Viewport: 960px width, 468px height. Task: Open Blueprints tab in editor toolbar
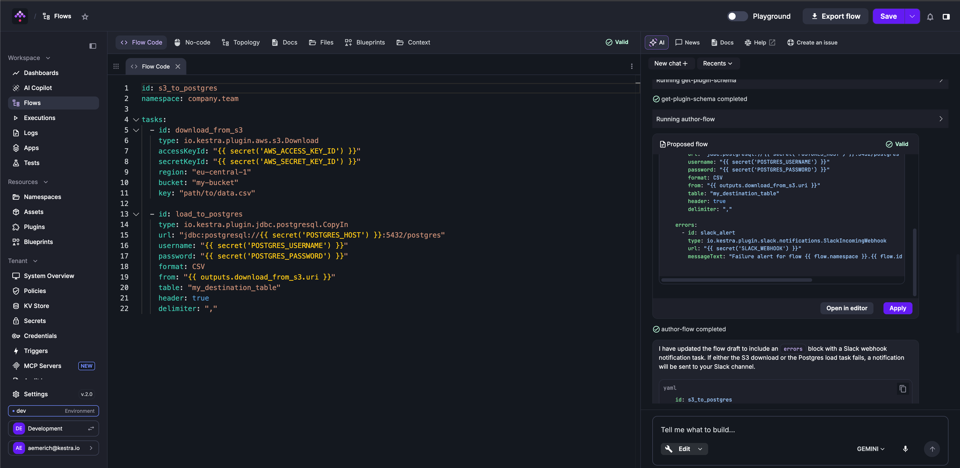[364, 42]
